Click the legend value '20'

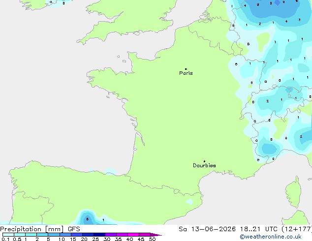click(x=84, y=239)
